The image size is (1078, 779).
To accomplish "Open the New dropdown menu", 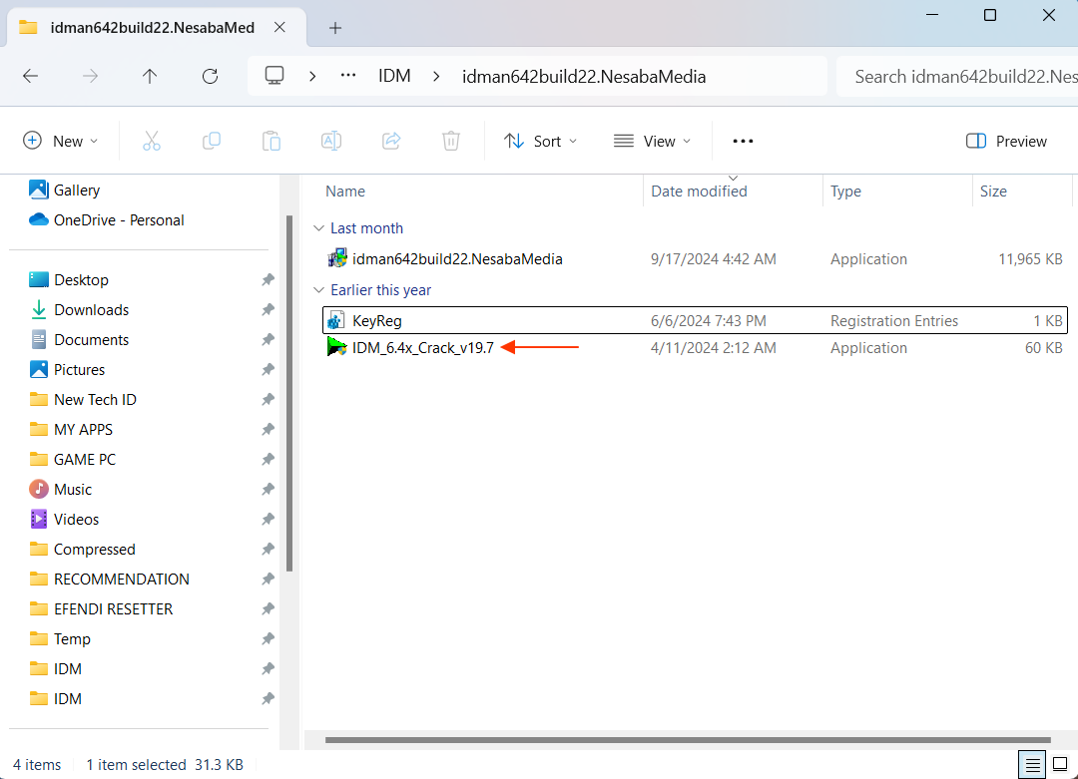I will tap(61, 141).
